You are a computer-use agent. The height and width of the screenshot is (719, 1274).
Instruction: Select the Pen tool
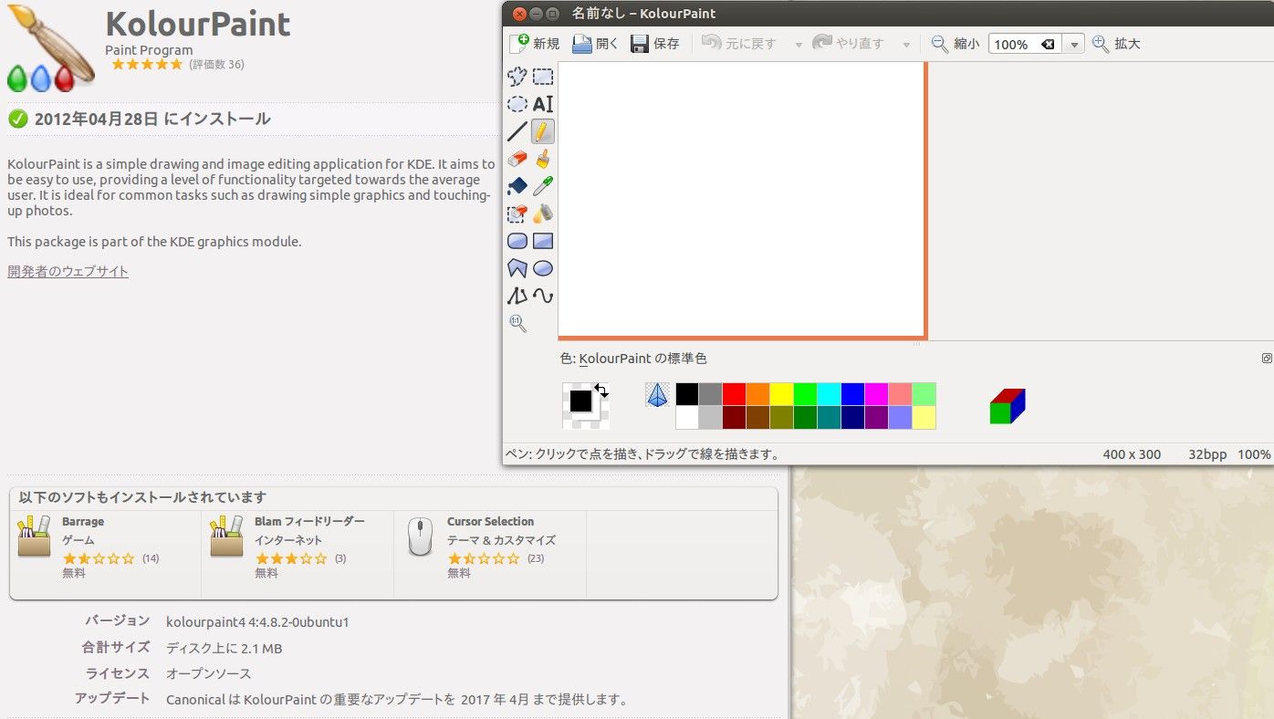click(x=543, y=131)
